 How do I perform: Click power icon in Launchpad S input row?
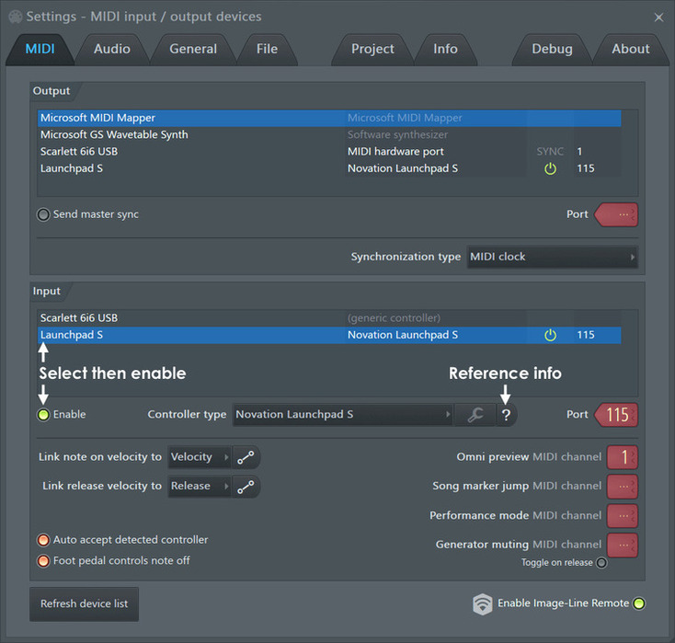coord(550,335)
